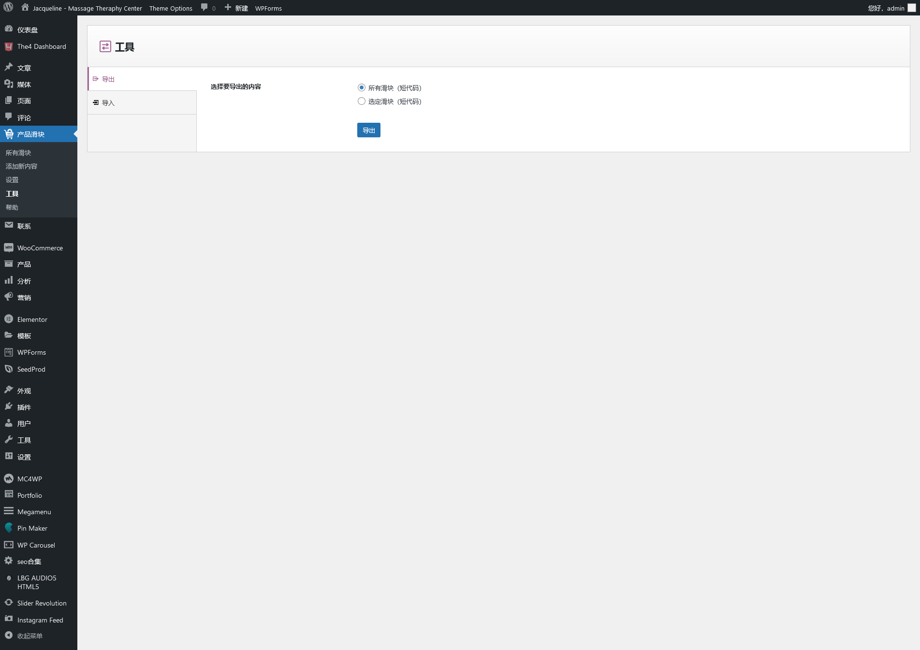Click the 仪表盘 dashboard gauge icon
The height and width of the screenshot is (650, 920).
pos(9,29)
